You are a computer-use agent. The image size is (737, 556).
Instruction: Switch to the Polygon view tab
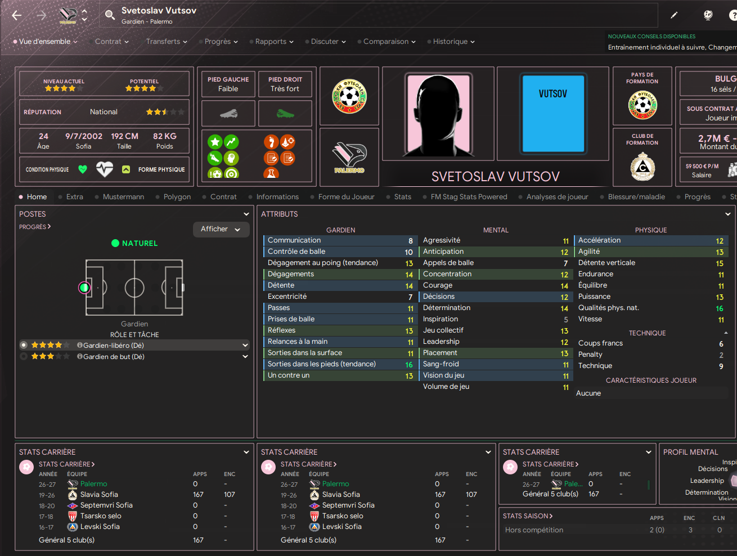pyautogui.click(x=177, y=197)
